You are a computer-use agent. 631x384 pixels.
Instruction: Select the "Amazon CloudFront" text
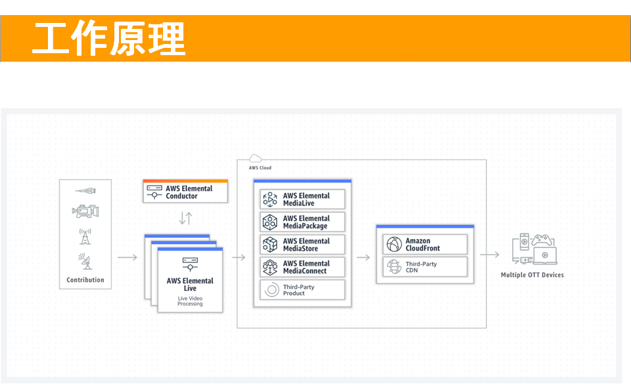(x=423, y=245)
